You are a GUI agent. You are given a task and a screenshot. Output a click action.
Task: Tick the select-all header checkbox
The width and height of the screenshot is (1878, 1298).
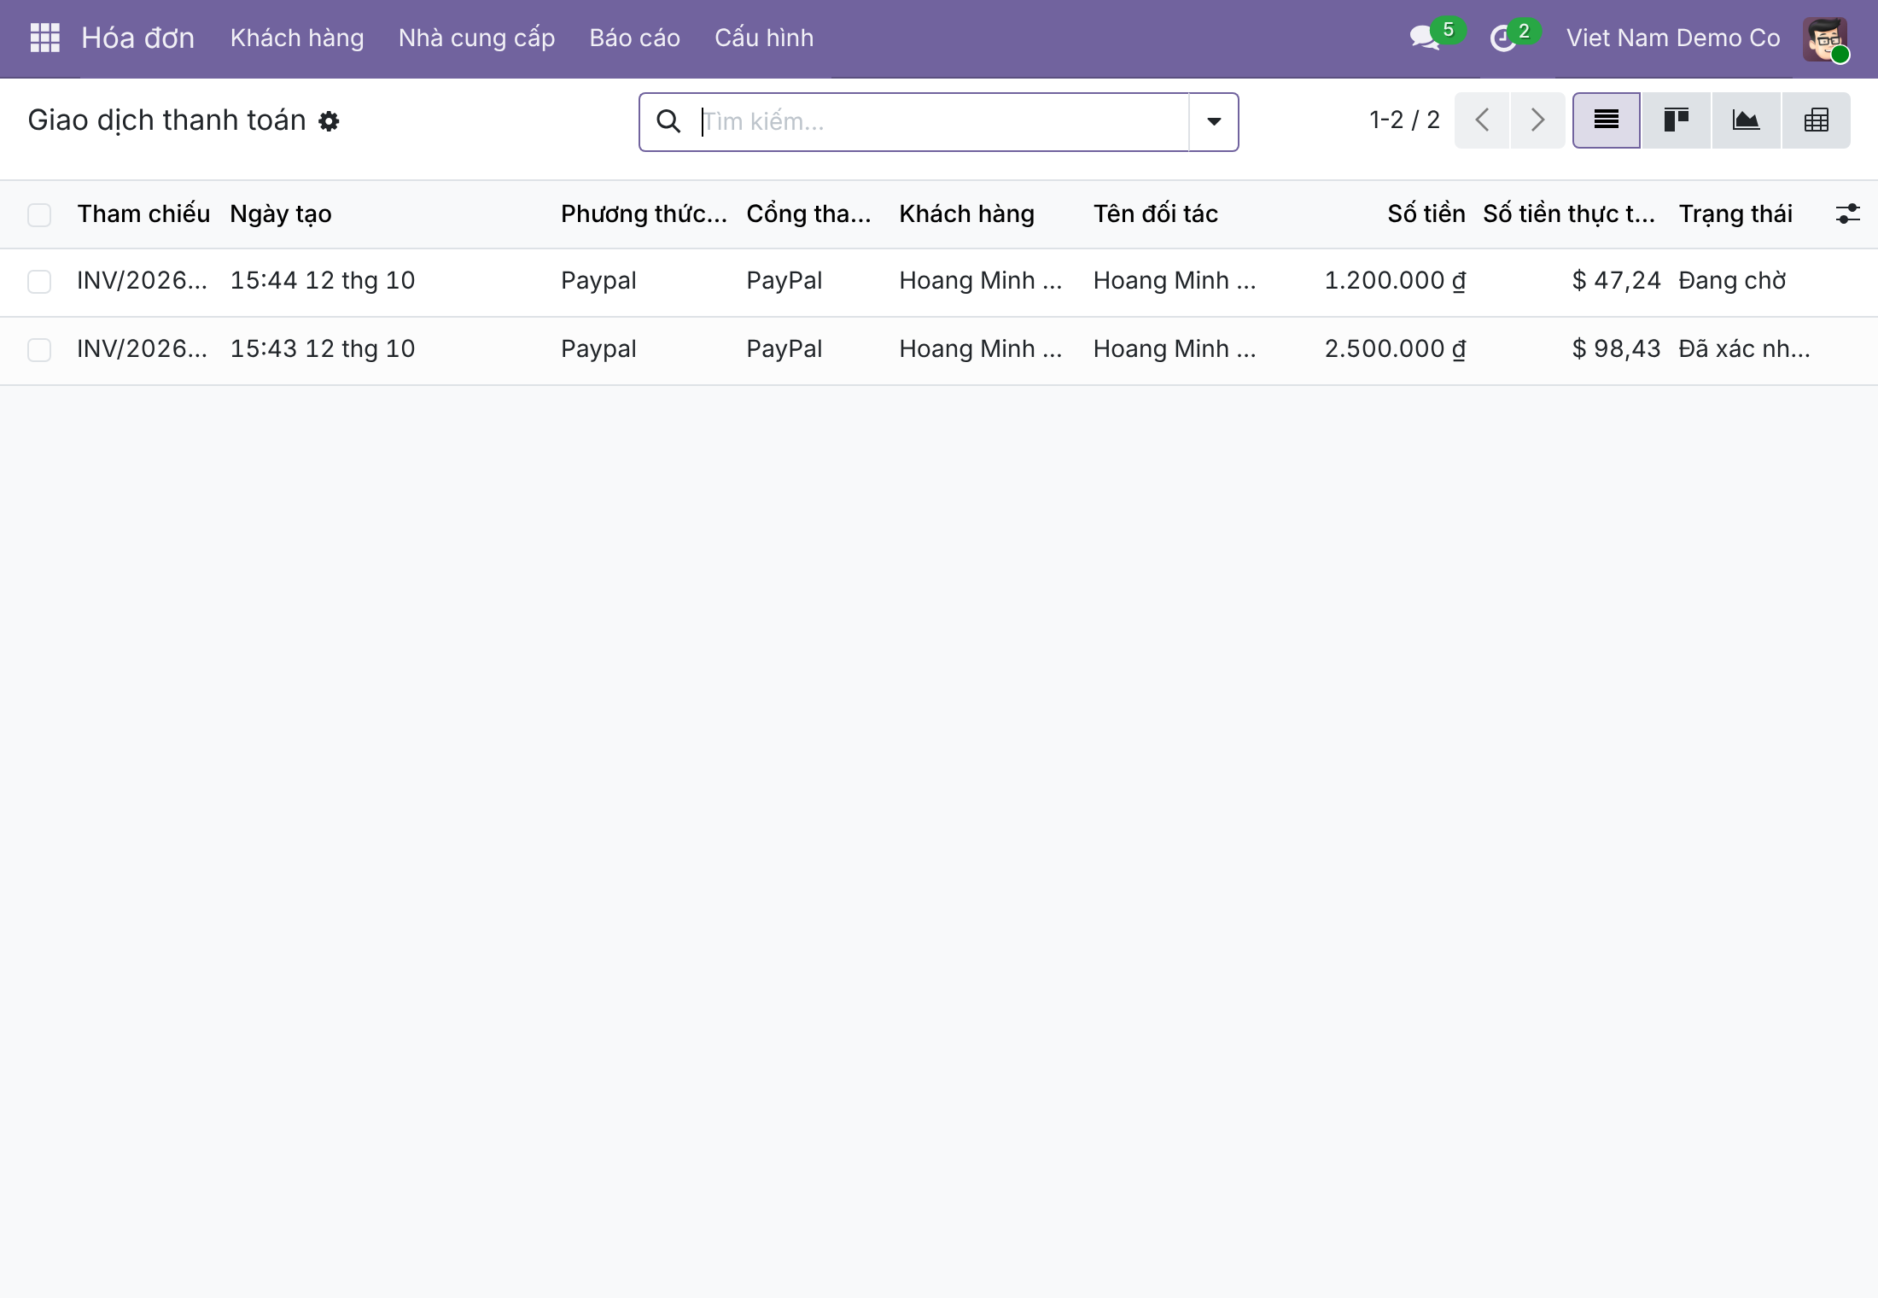39,214
